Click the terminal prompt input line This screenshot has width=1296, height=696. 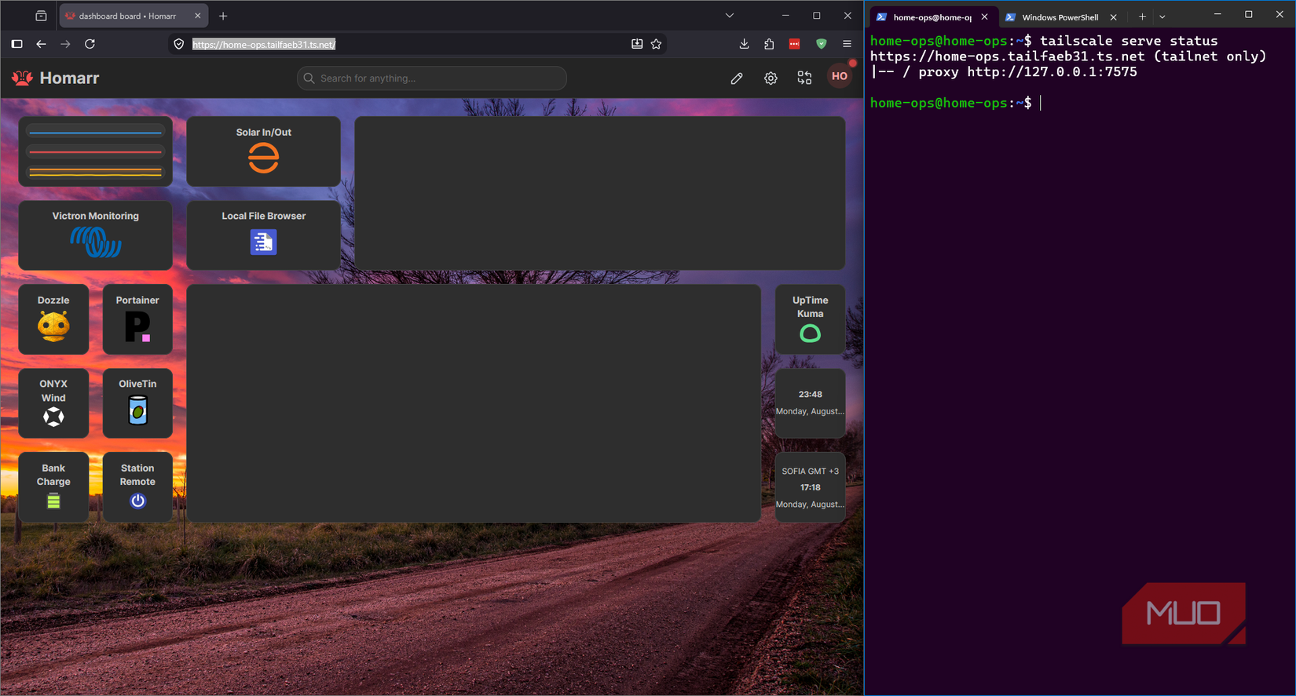(956, 103)
